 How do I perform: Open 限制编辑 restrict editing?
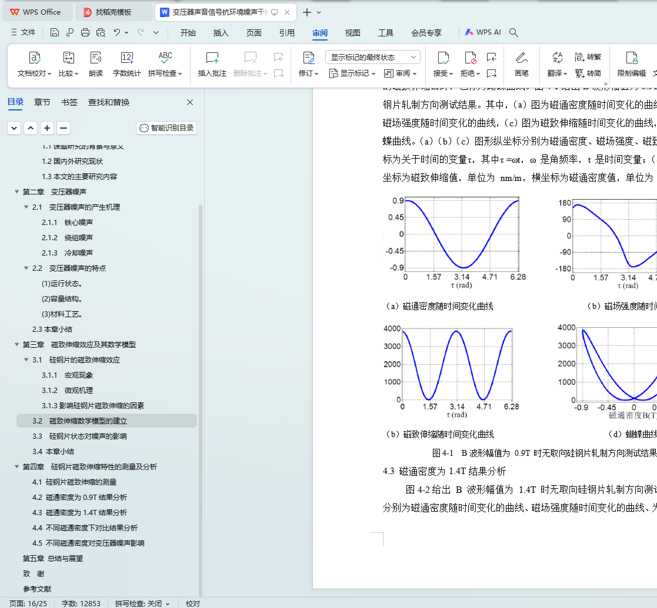click(632, 64)
